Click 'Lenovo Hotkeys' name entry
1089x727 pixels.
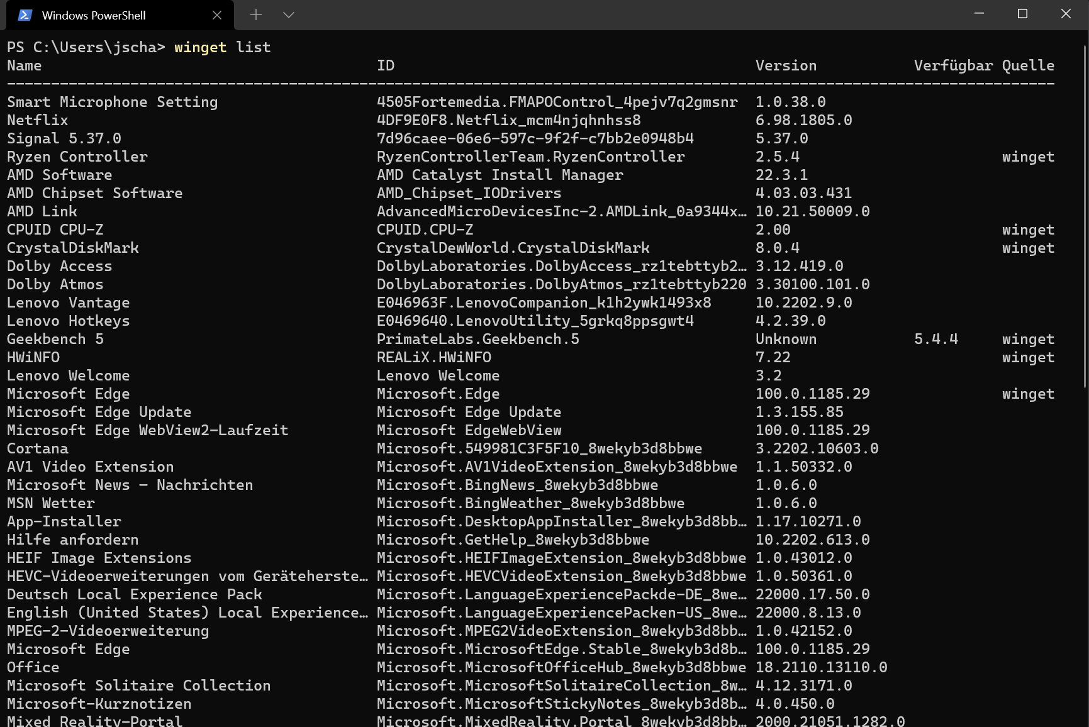tap(69, 321)
